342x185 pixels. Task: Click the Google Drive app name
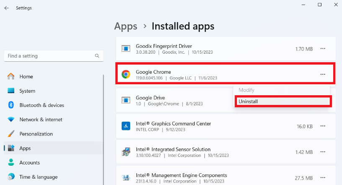(x=150, y=97)
